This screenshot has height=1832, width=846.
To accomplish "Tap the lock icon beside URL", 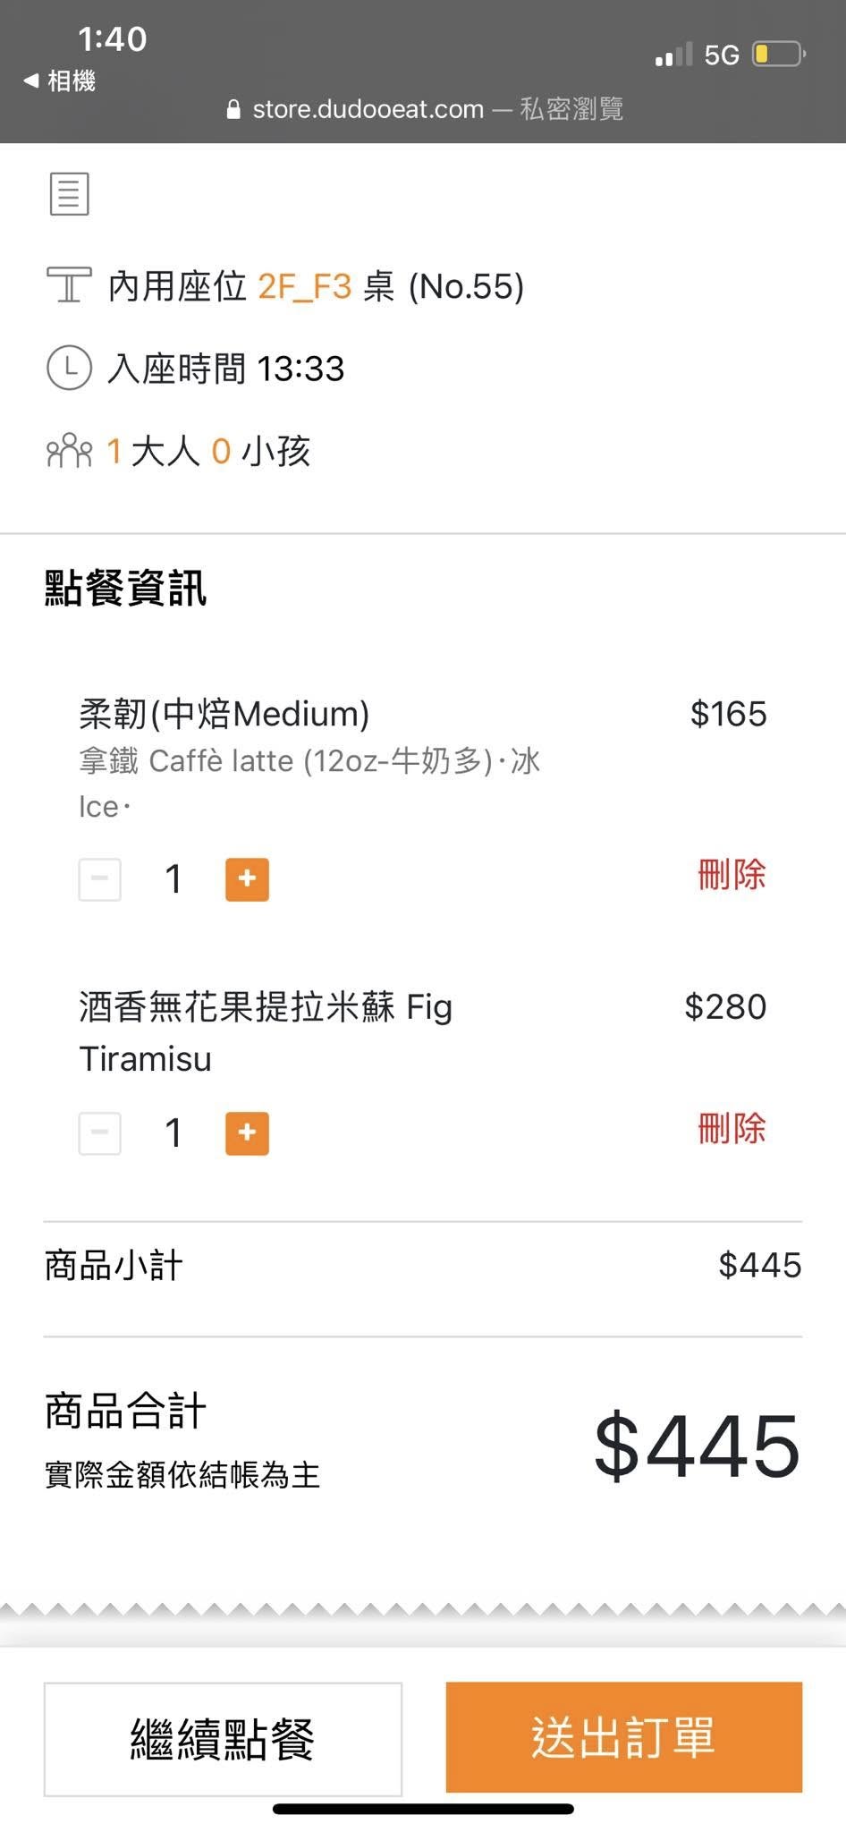I will (x=233, y=109).
